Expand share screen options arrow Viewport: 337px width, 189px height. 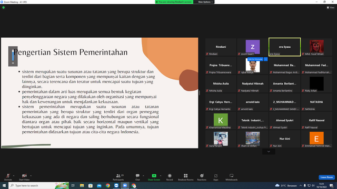pos(161,176)
